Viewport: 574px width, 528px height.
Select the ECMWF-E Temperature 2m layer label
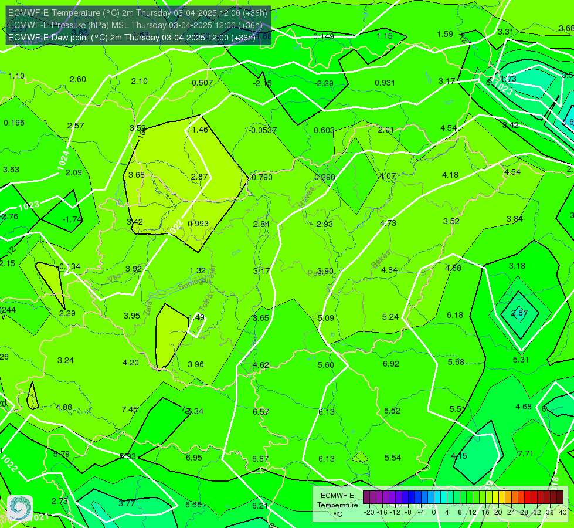click(x=138, y=13)
